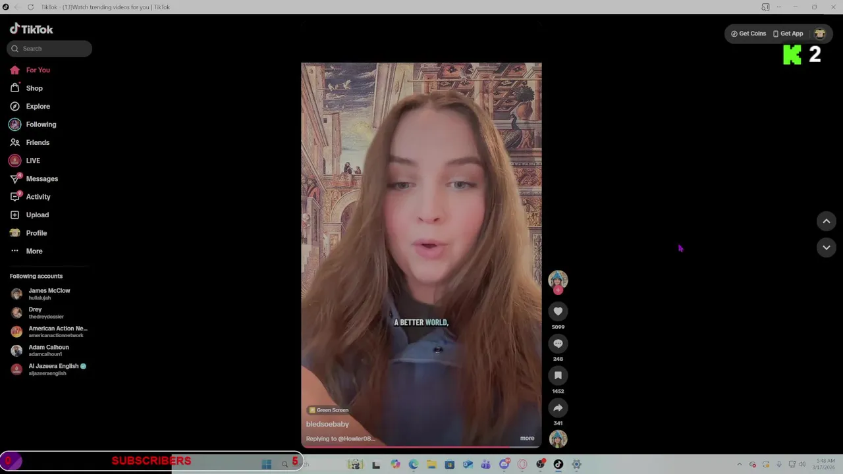Viewport: 843px width, 474px height.
Task: Open File Explorer from the taskbar
Action: pos(431,464)
